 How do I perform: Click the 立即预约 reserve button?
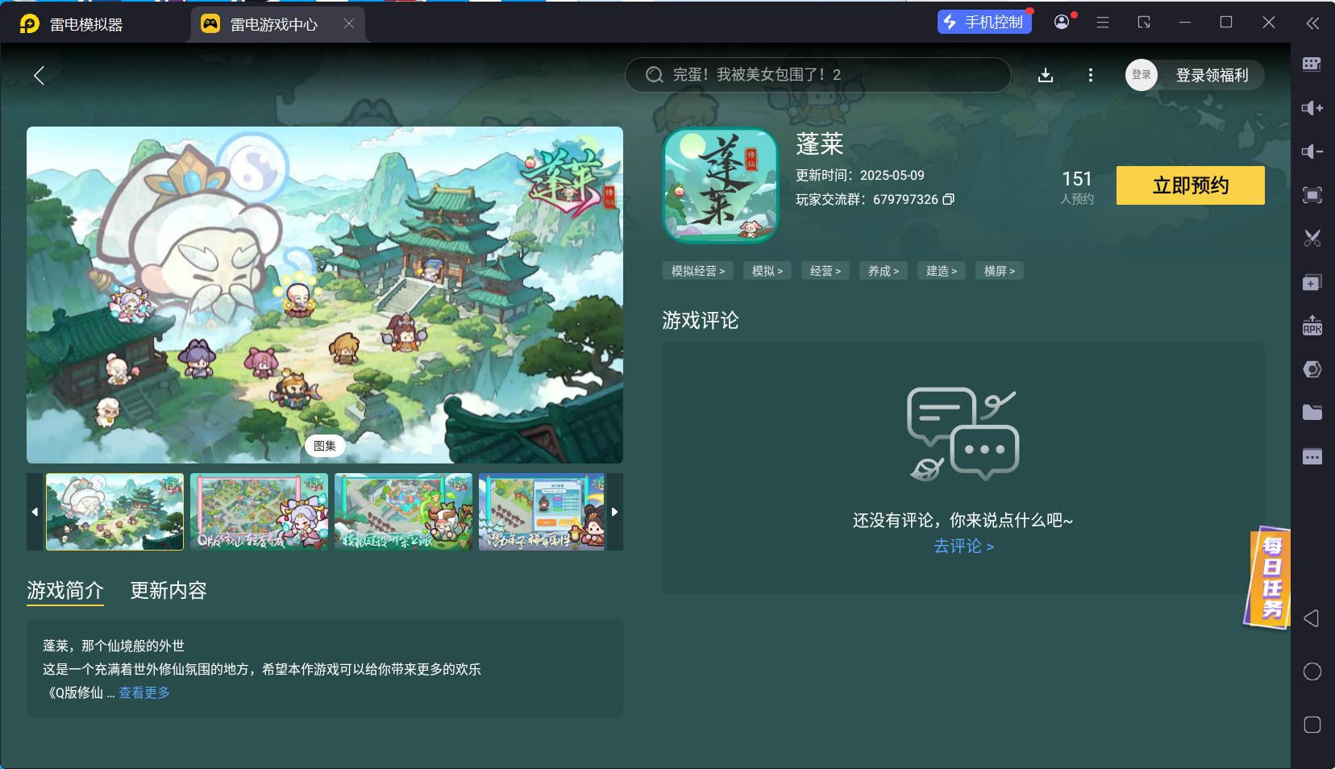coord(1190,185)
